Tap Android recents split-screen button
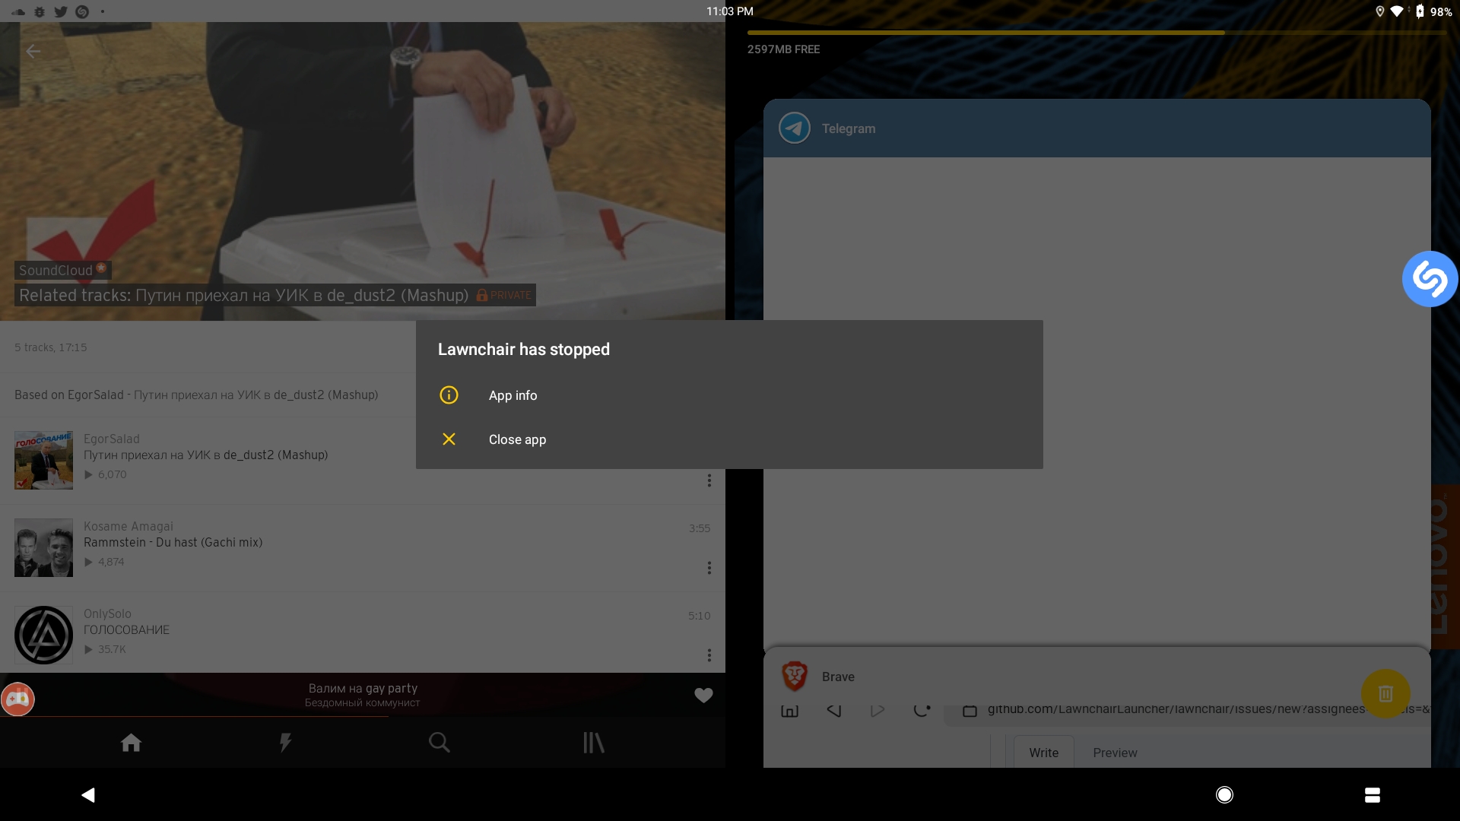 pos(1373,795)
